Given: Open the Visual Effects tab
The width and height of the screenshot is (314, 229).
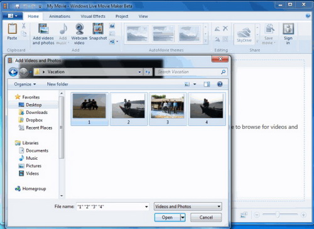Looking at the screenshot, I should point(93,16).
